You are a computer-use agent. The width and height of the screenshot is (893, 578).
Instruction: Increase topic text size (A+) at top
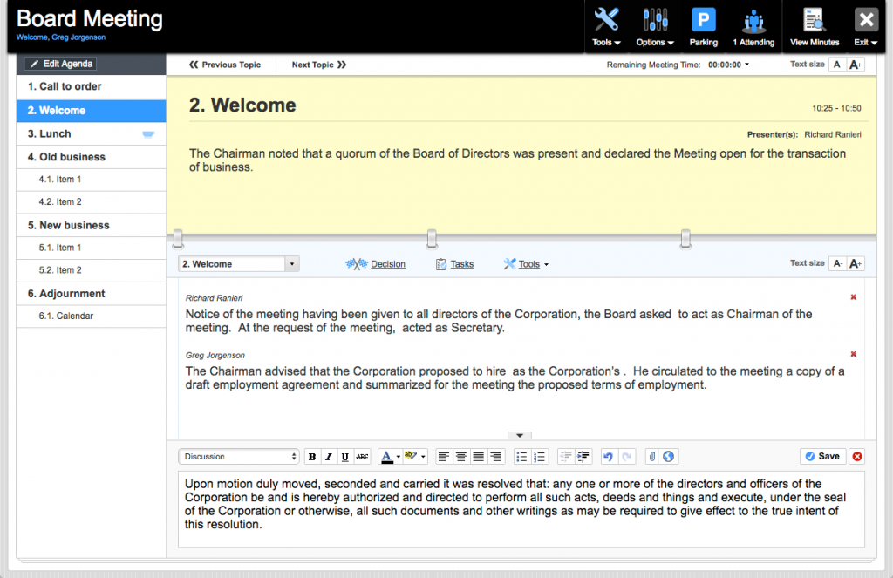click(x=856, y=65)
